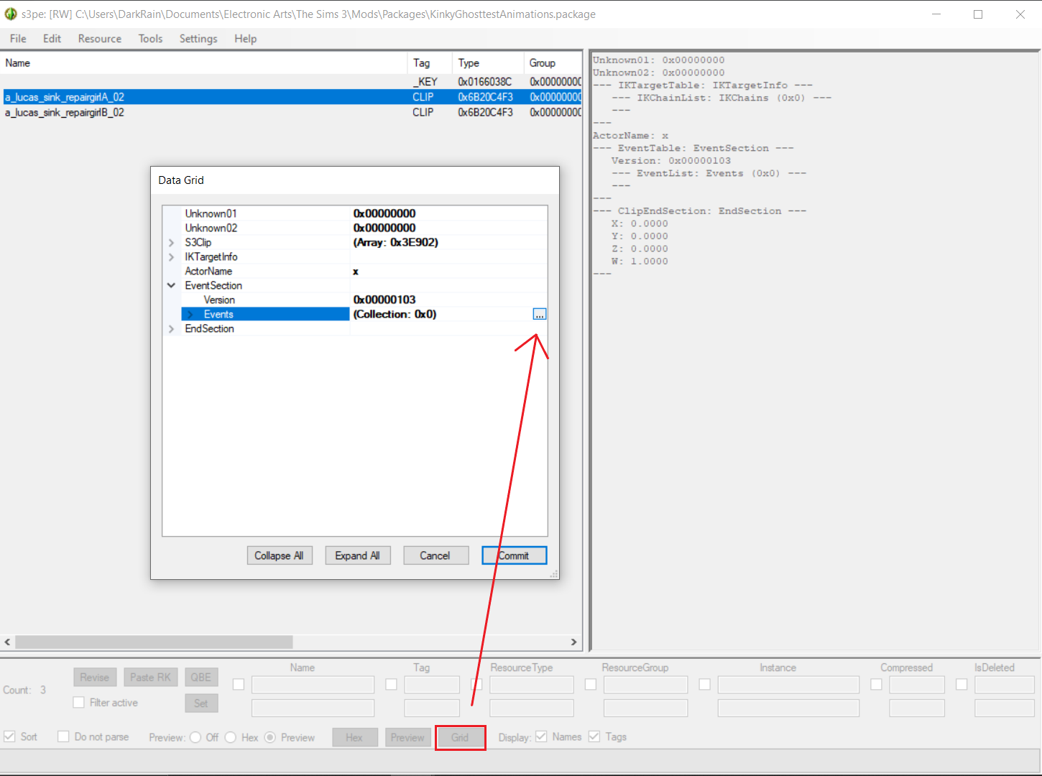This screenshot has width=1042, height=776.
Task: Click Collapse All button
Action: 280,555
